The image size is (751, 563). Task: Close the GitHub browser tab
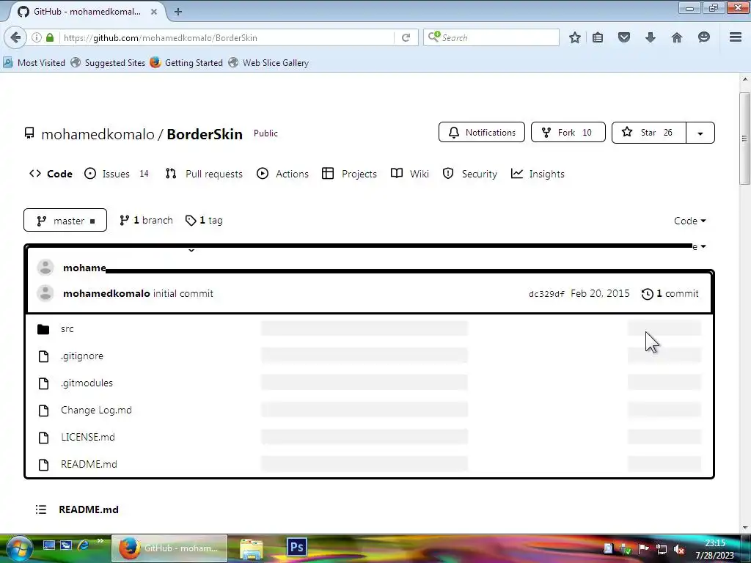coord(154,12)
